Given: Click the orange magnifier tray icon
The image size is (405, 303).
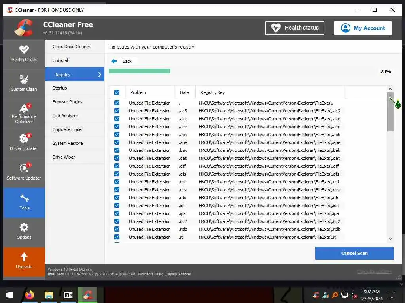Looking at the screenshot, I should coord(335,295).
